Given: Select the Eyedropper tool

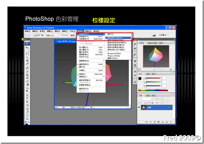Looking at the screenshot, I should tap(27, 112).
